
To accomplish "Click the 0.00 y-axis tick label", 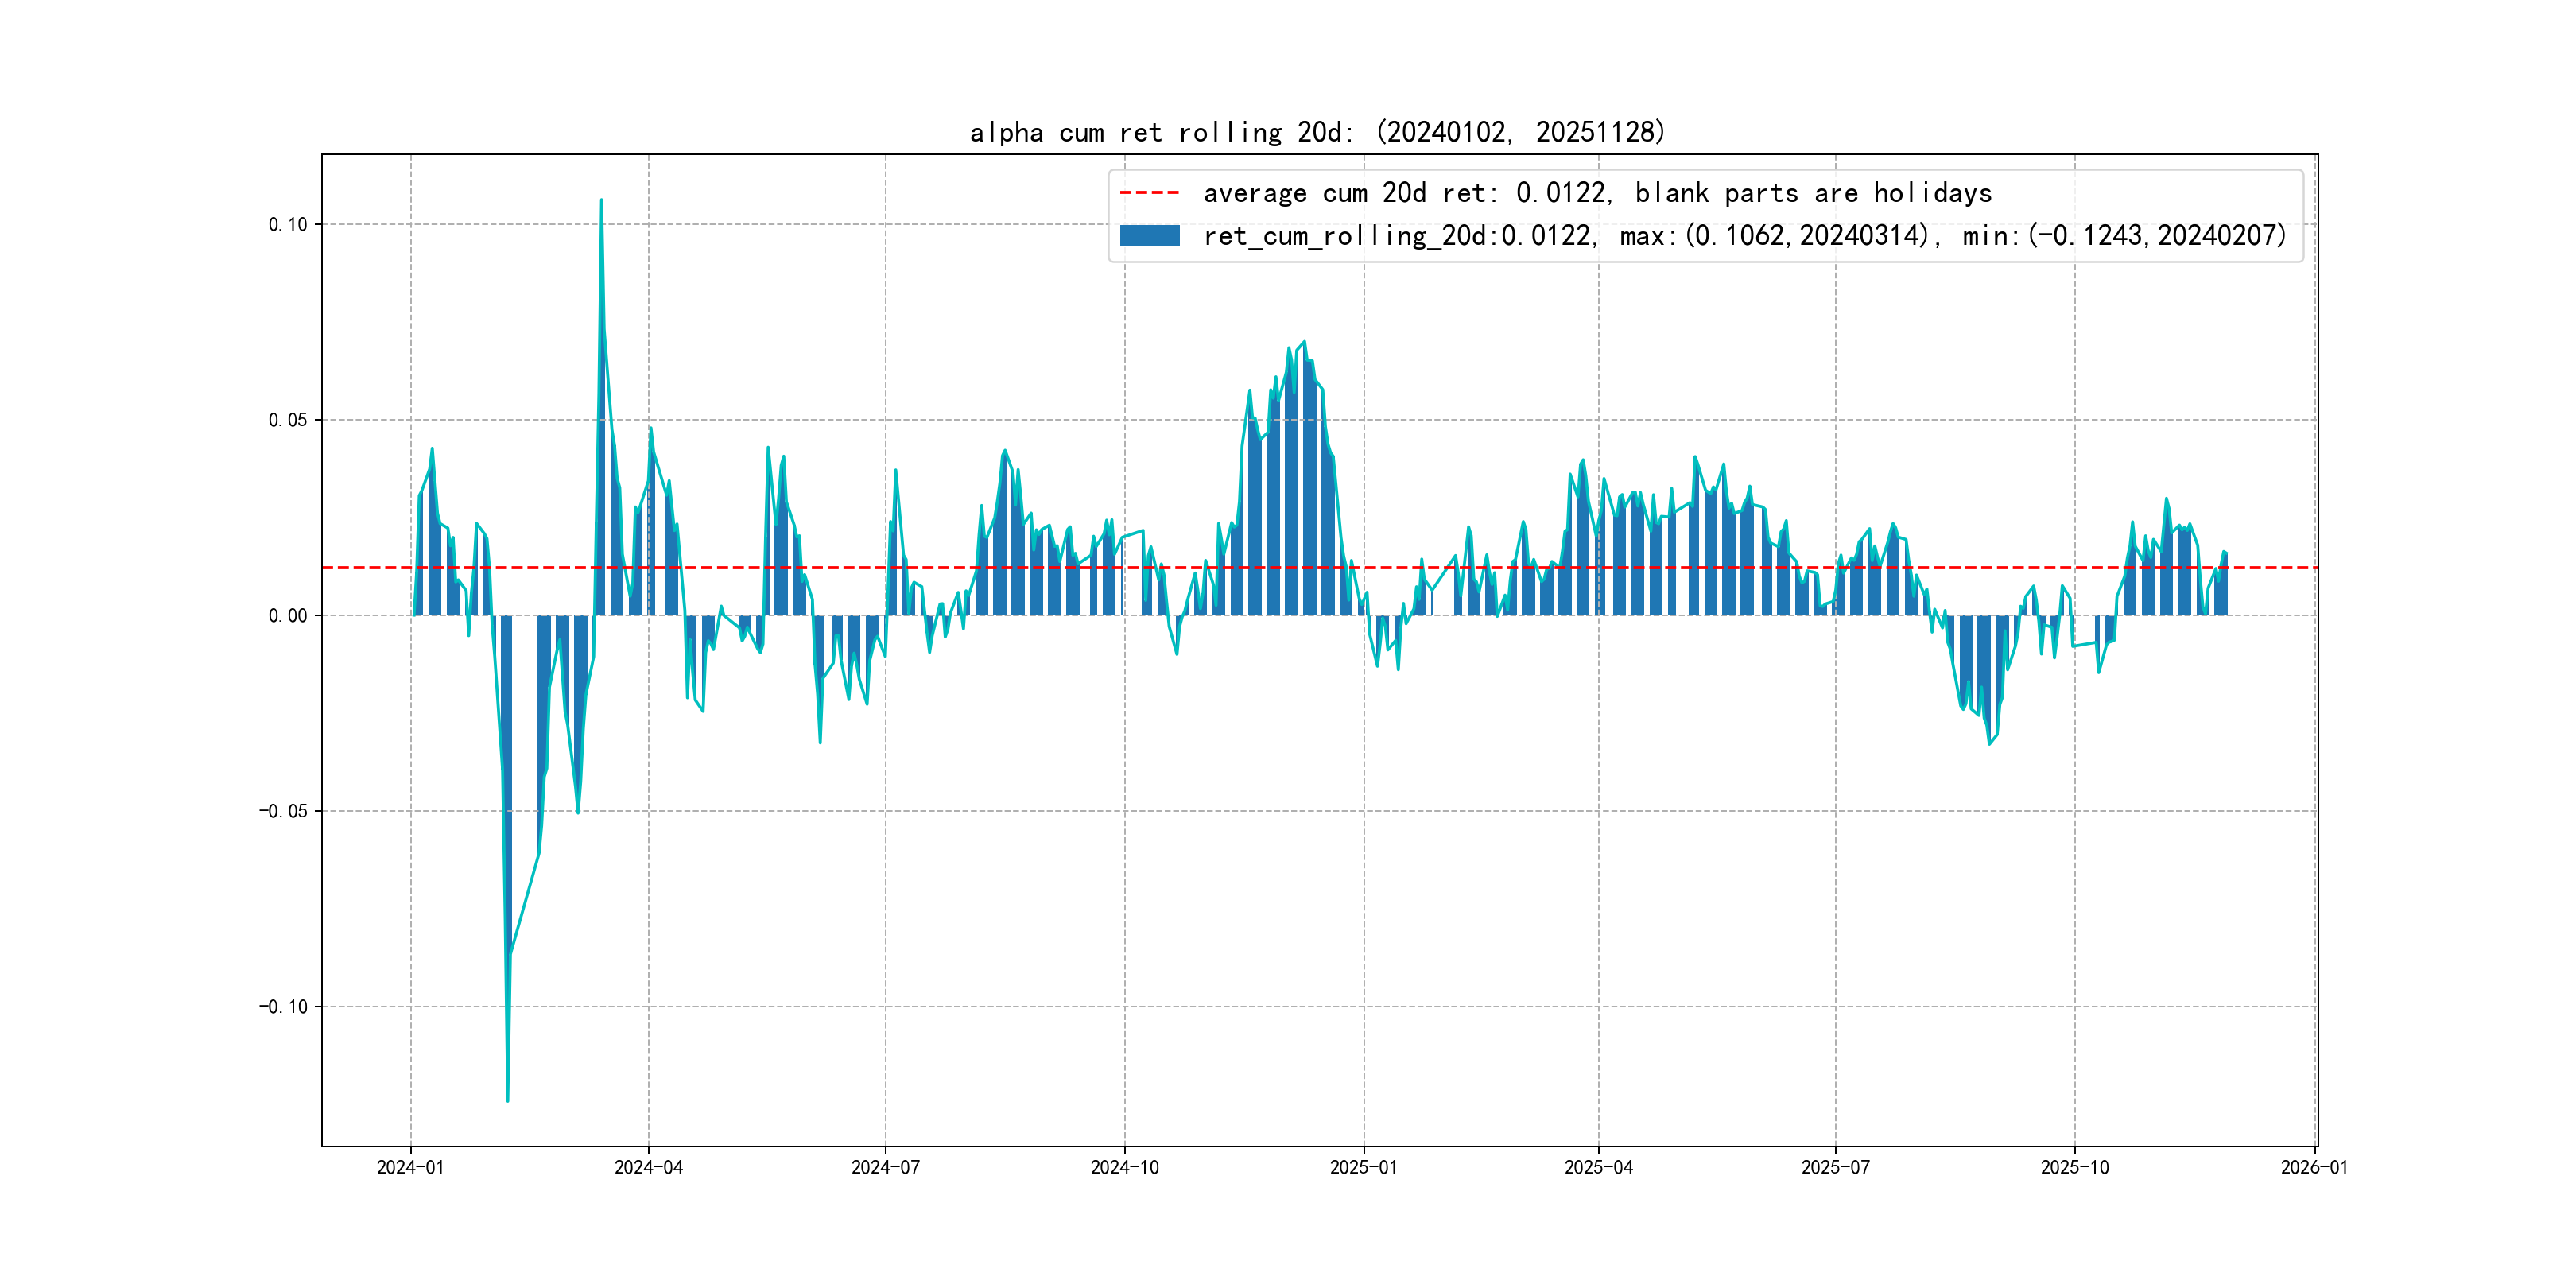I will [x=287, y=615].
